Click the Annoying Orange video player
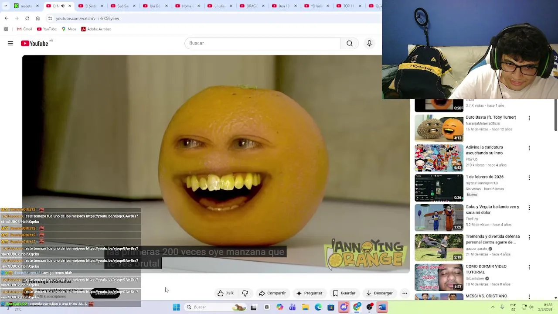The height and width of the screenshot is (314, 558). (x=216, y=164)
